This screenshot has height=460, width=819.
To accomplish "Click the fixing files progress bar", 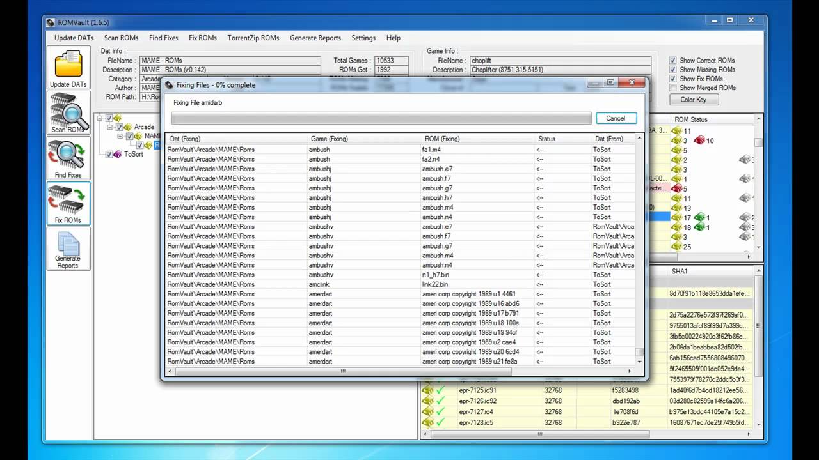I will coord(381,119).
